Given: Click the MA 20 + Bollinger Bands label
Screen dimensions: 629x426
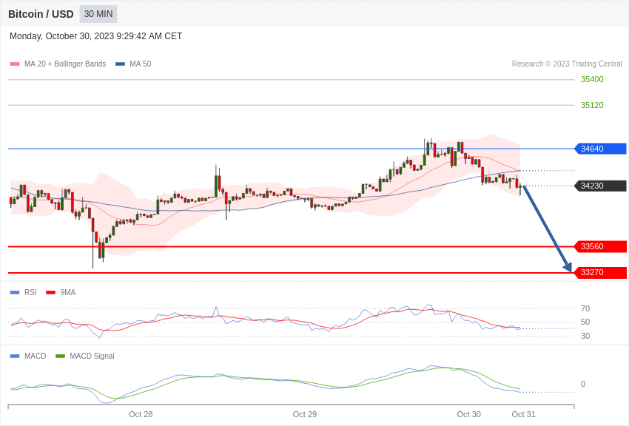Looking at the screenshot, I should [x=65, y=64].
